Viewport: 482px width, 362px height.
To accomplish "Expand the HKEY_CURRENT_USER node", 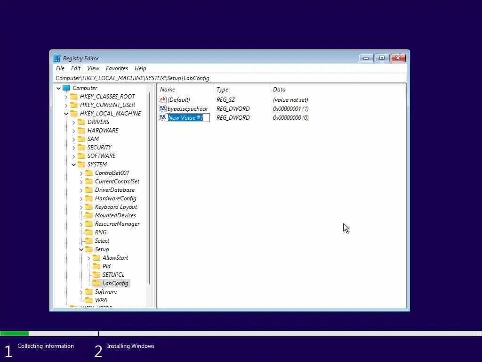I will (66, 105).
